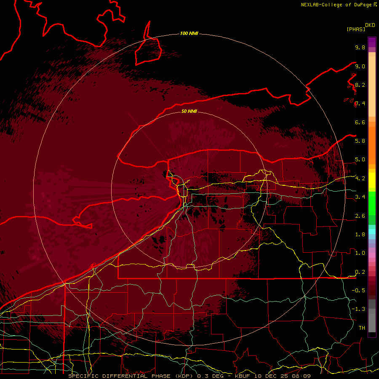379x379 pixels.
Task: Click the 9.0 value on the scale
Action: (360, 66)
